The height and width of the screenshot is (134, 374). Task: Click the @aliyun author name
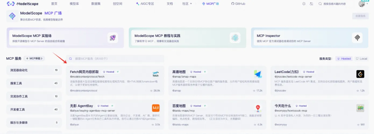(74, 124)
